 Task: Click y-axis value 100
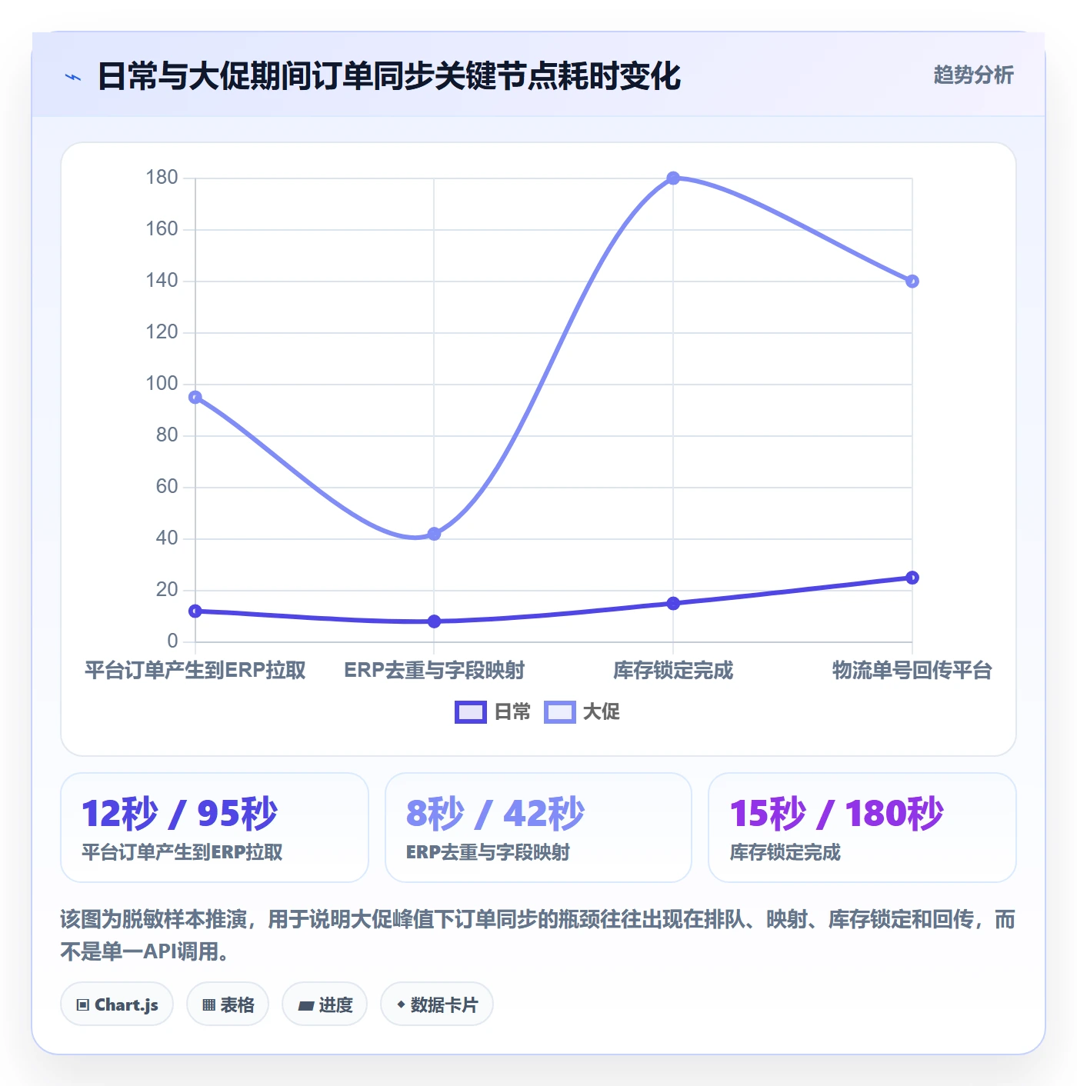pyautogui.click(x=162, y=384)
